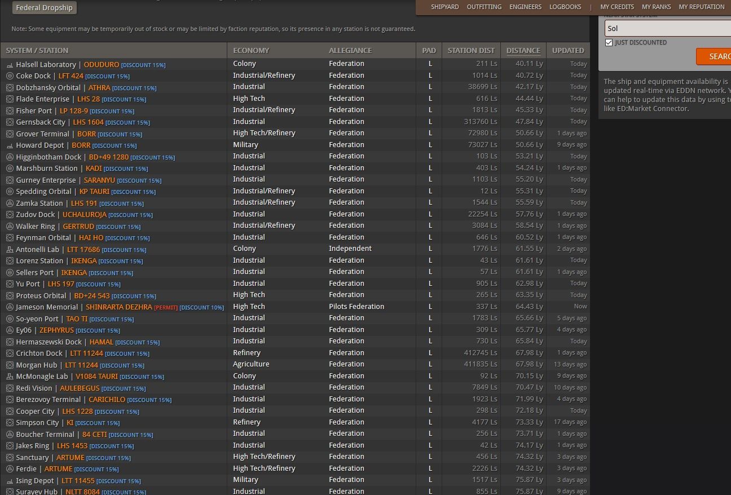Click the '17 days ago' updated cell
731x495 pixels.
pos(570,422)
